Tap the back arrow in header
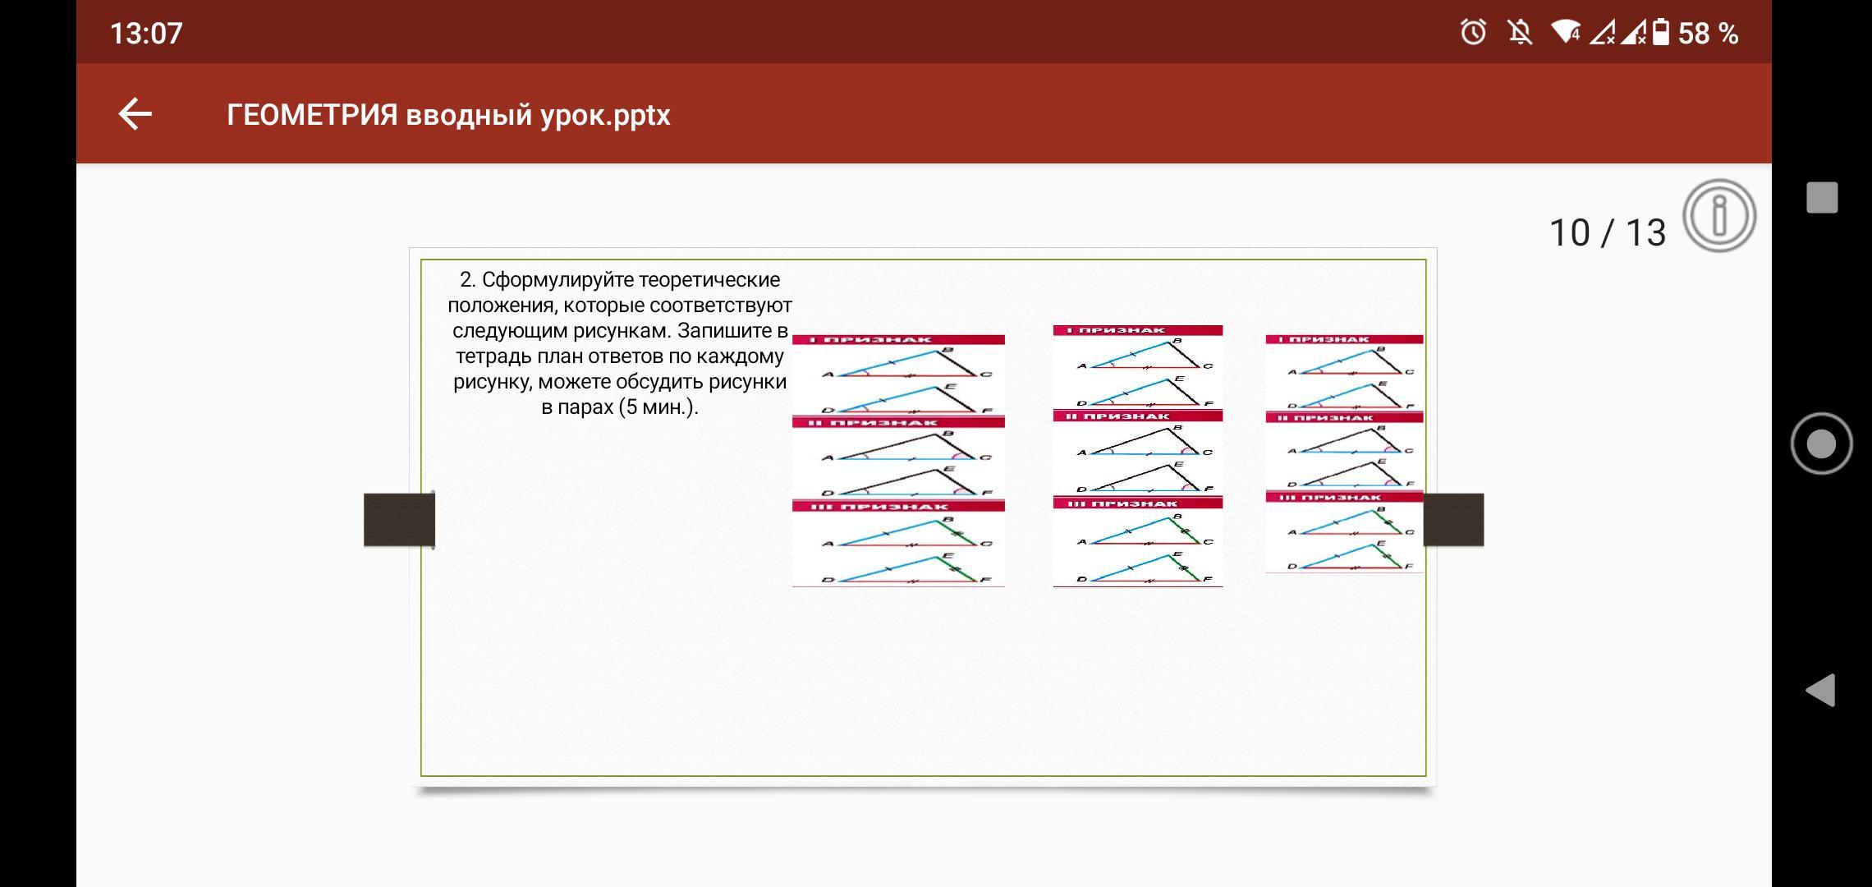The width and height of the screenshot is (1872, 887). pyautogui.click(x=135, y=114)
